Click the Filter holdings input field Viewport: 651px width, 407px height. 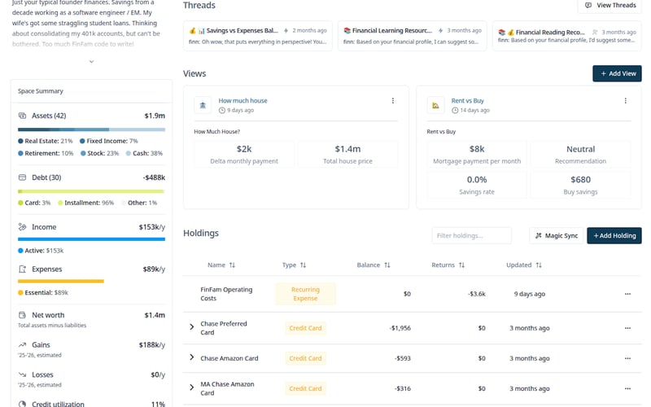coord(472,235)
